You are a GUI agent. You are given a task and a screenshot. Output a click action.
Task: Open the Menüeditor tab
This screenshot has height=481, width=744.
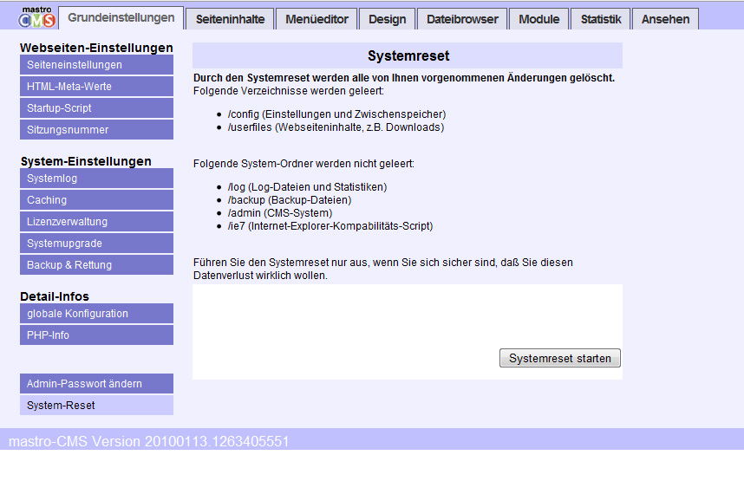click(317, 19)
